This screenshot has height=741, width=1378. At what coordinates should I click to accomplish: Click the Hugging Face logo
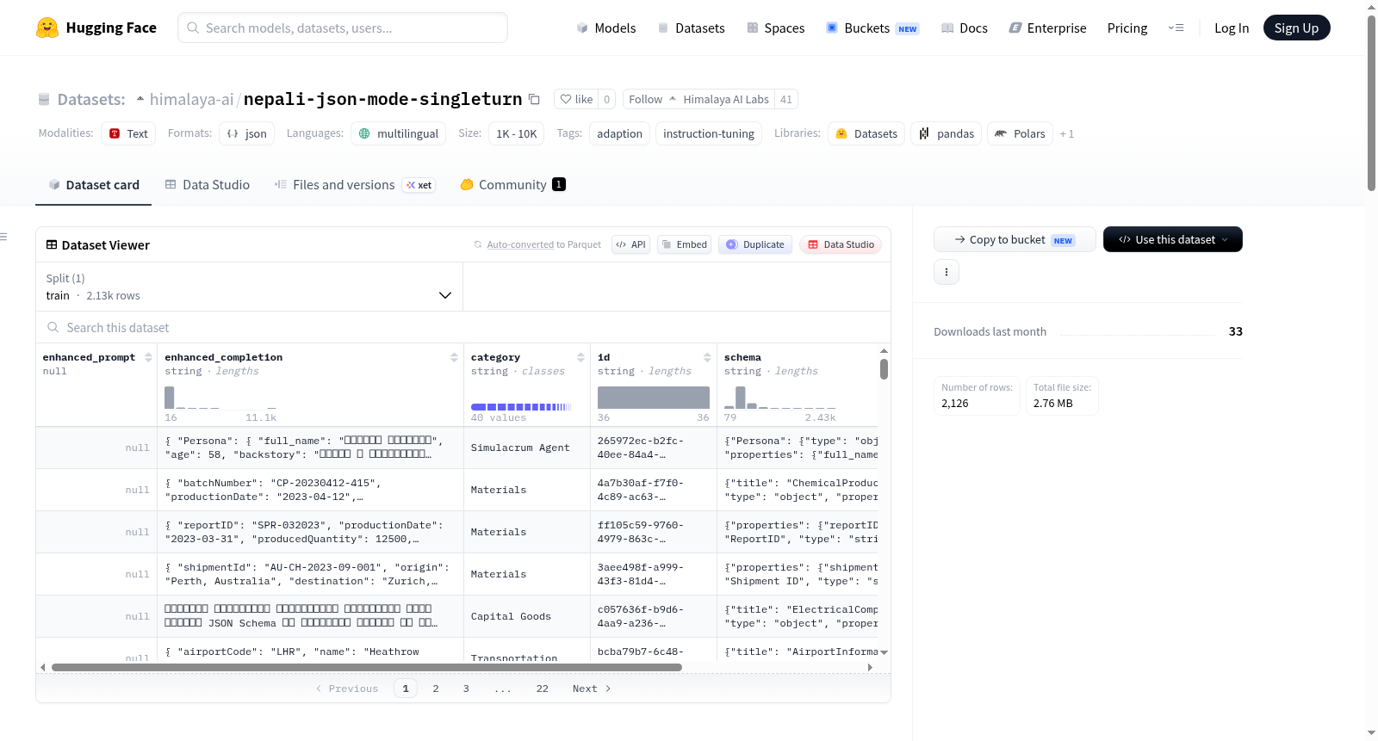[x=96, y=28]
